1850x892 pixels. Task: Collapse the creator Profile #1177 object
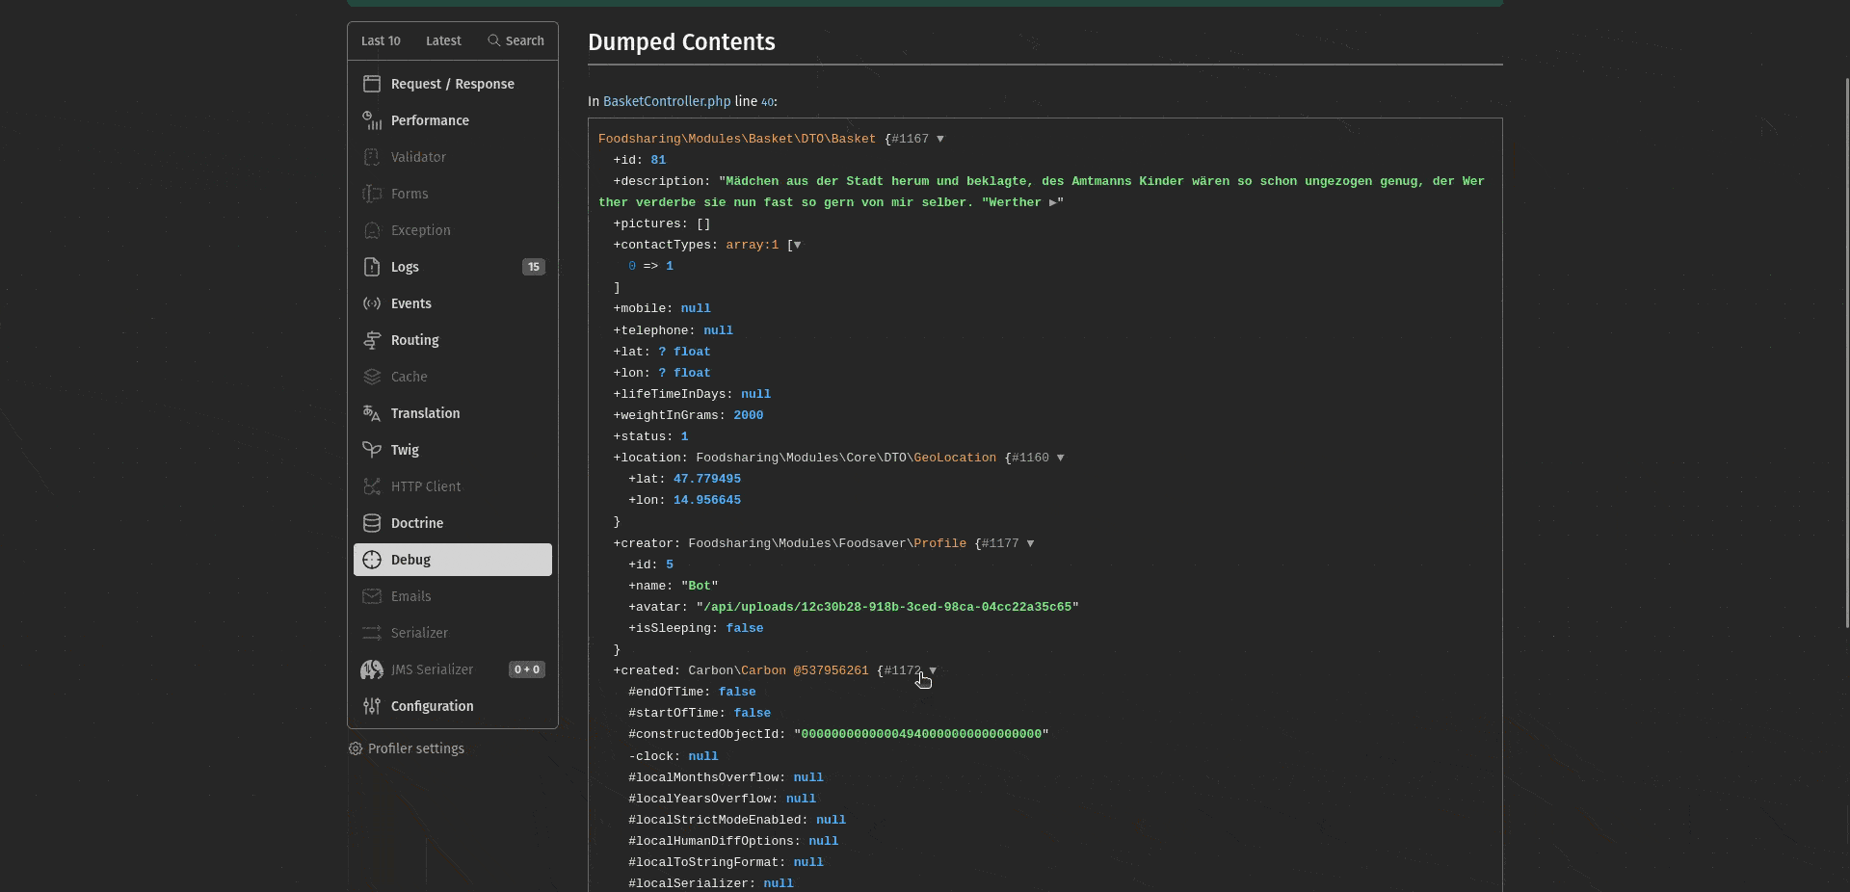coord(1030,543)
